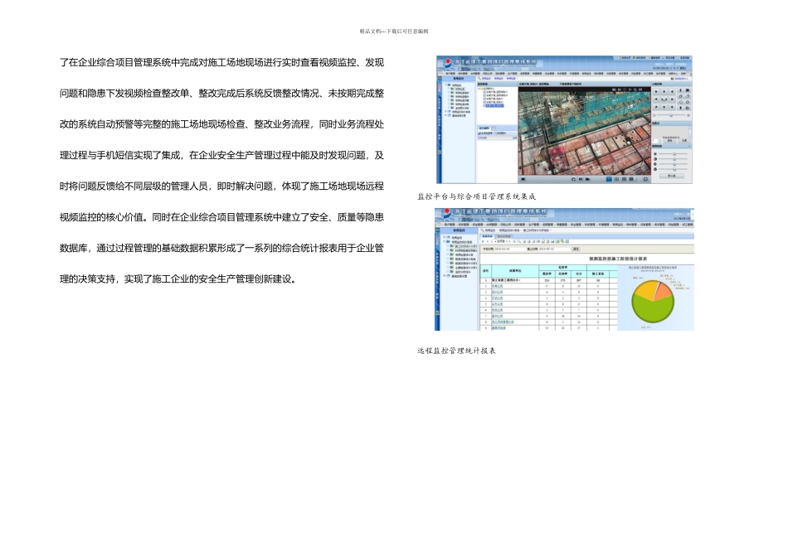Adjust the brightness slider in video parameters panel

pyautogui.click(x=673, y=153)
